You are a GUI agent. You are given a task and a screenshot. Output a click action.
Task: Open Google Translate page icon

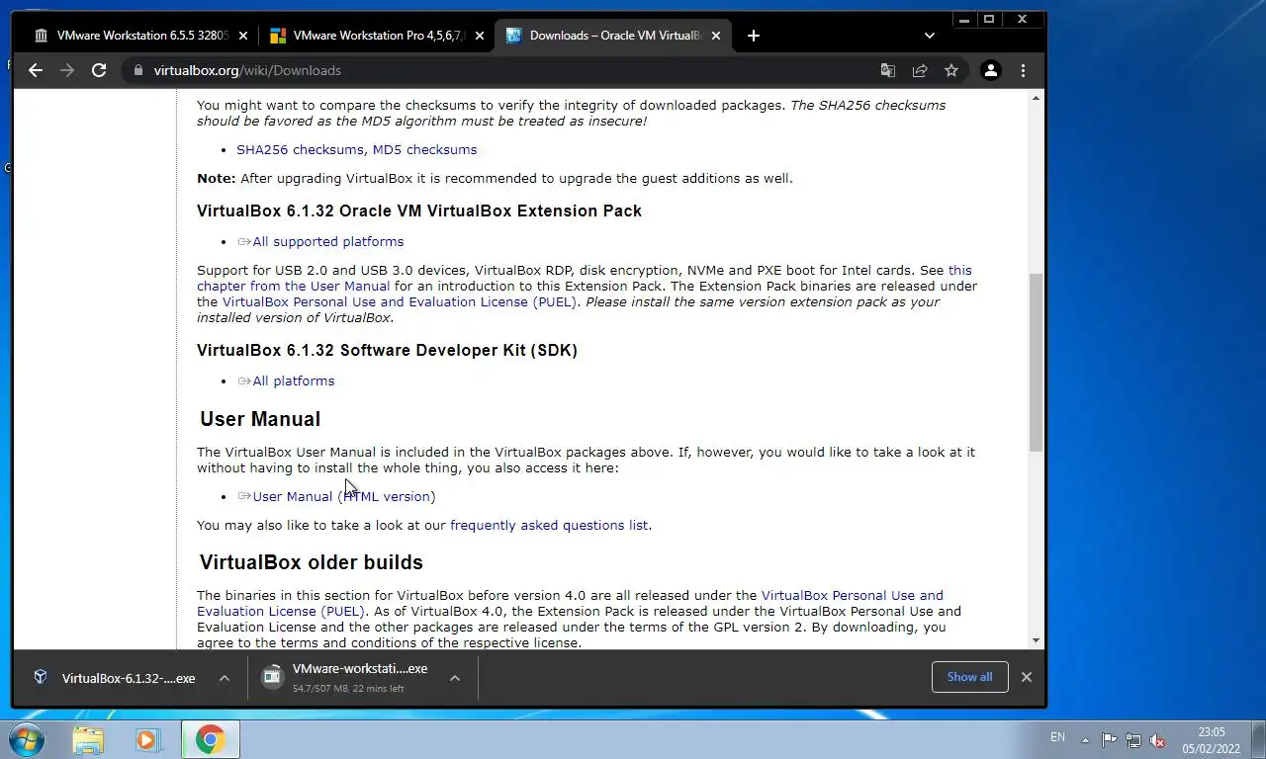(x=888, y=70)
